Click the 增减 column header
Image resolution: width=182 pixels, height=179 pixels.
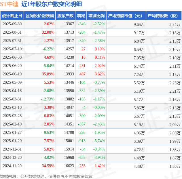click(81, 16)
